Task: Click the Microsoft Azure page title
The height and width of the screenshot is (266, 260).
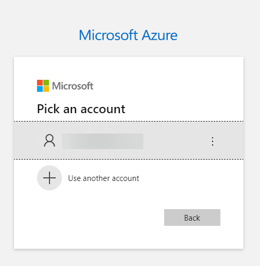Action: pyautogui.click(x=128, y=35)
